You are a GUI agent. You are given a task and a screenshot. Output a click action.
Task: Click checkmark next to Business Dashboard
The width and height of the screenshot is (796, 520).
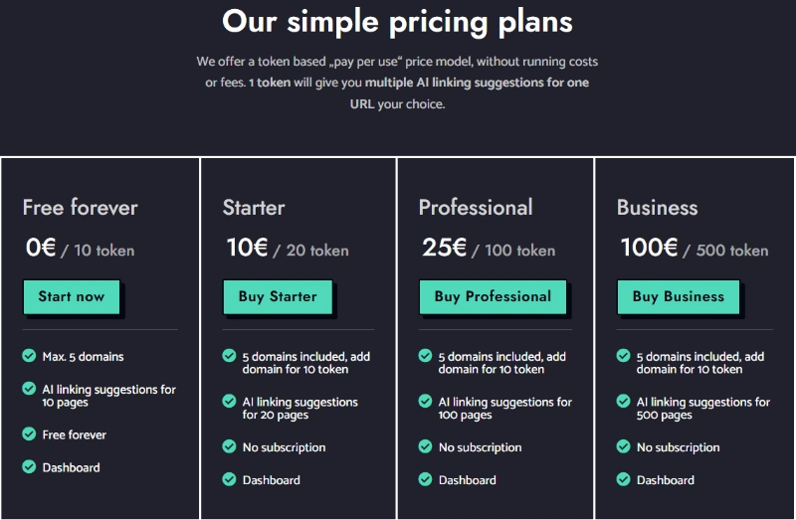point(623,479)
